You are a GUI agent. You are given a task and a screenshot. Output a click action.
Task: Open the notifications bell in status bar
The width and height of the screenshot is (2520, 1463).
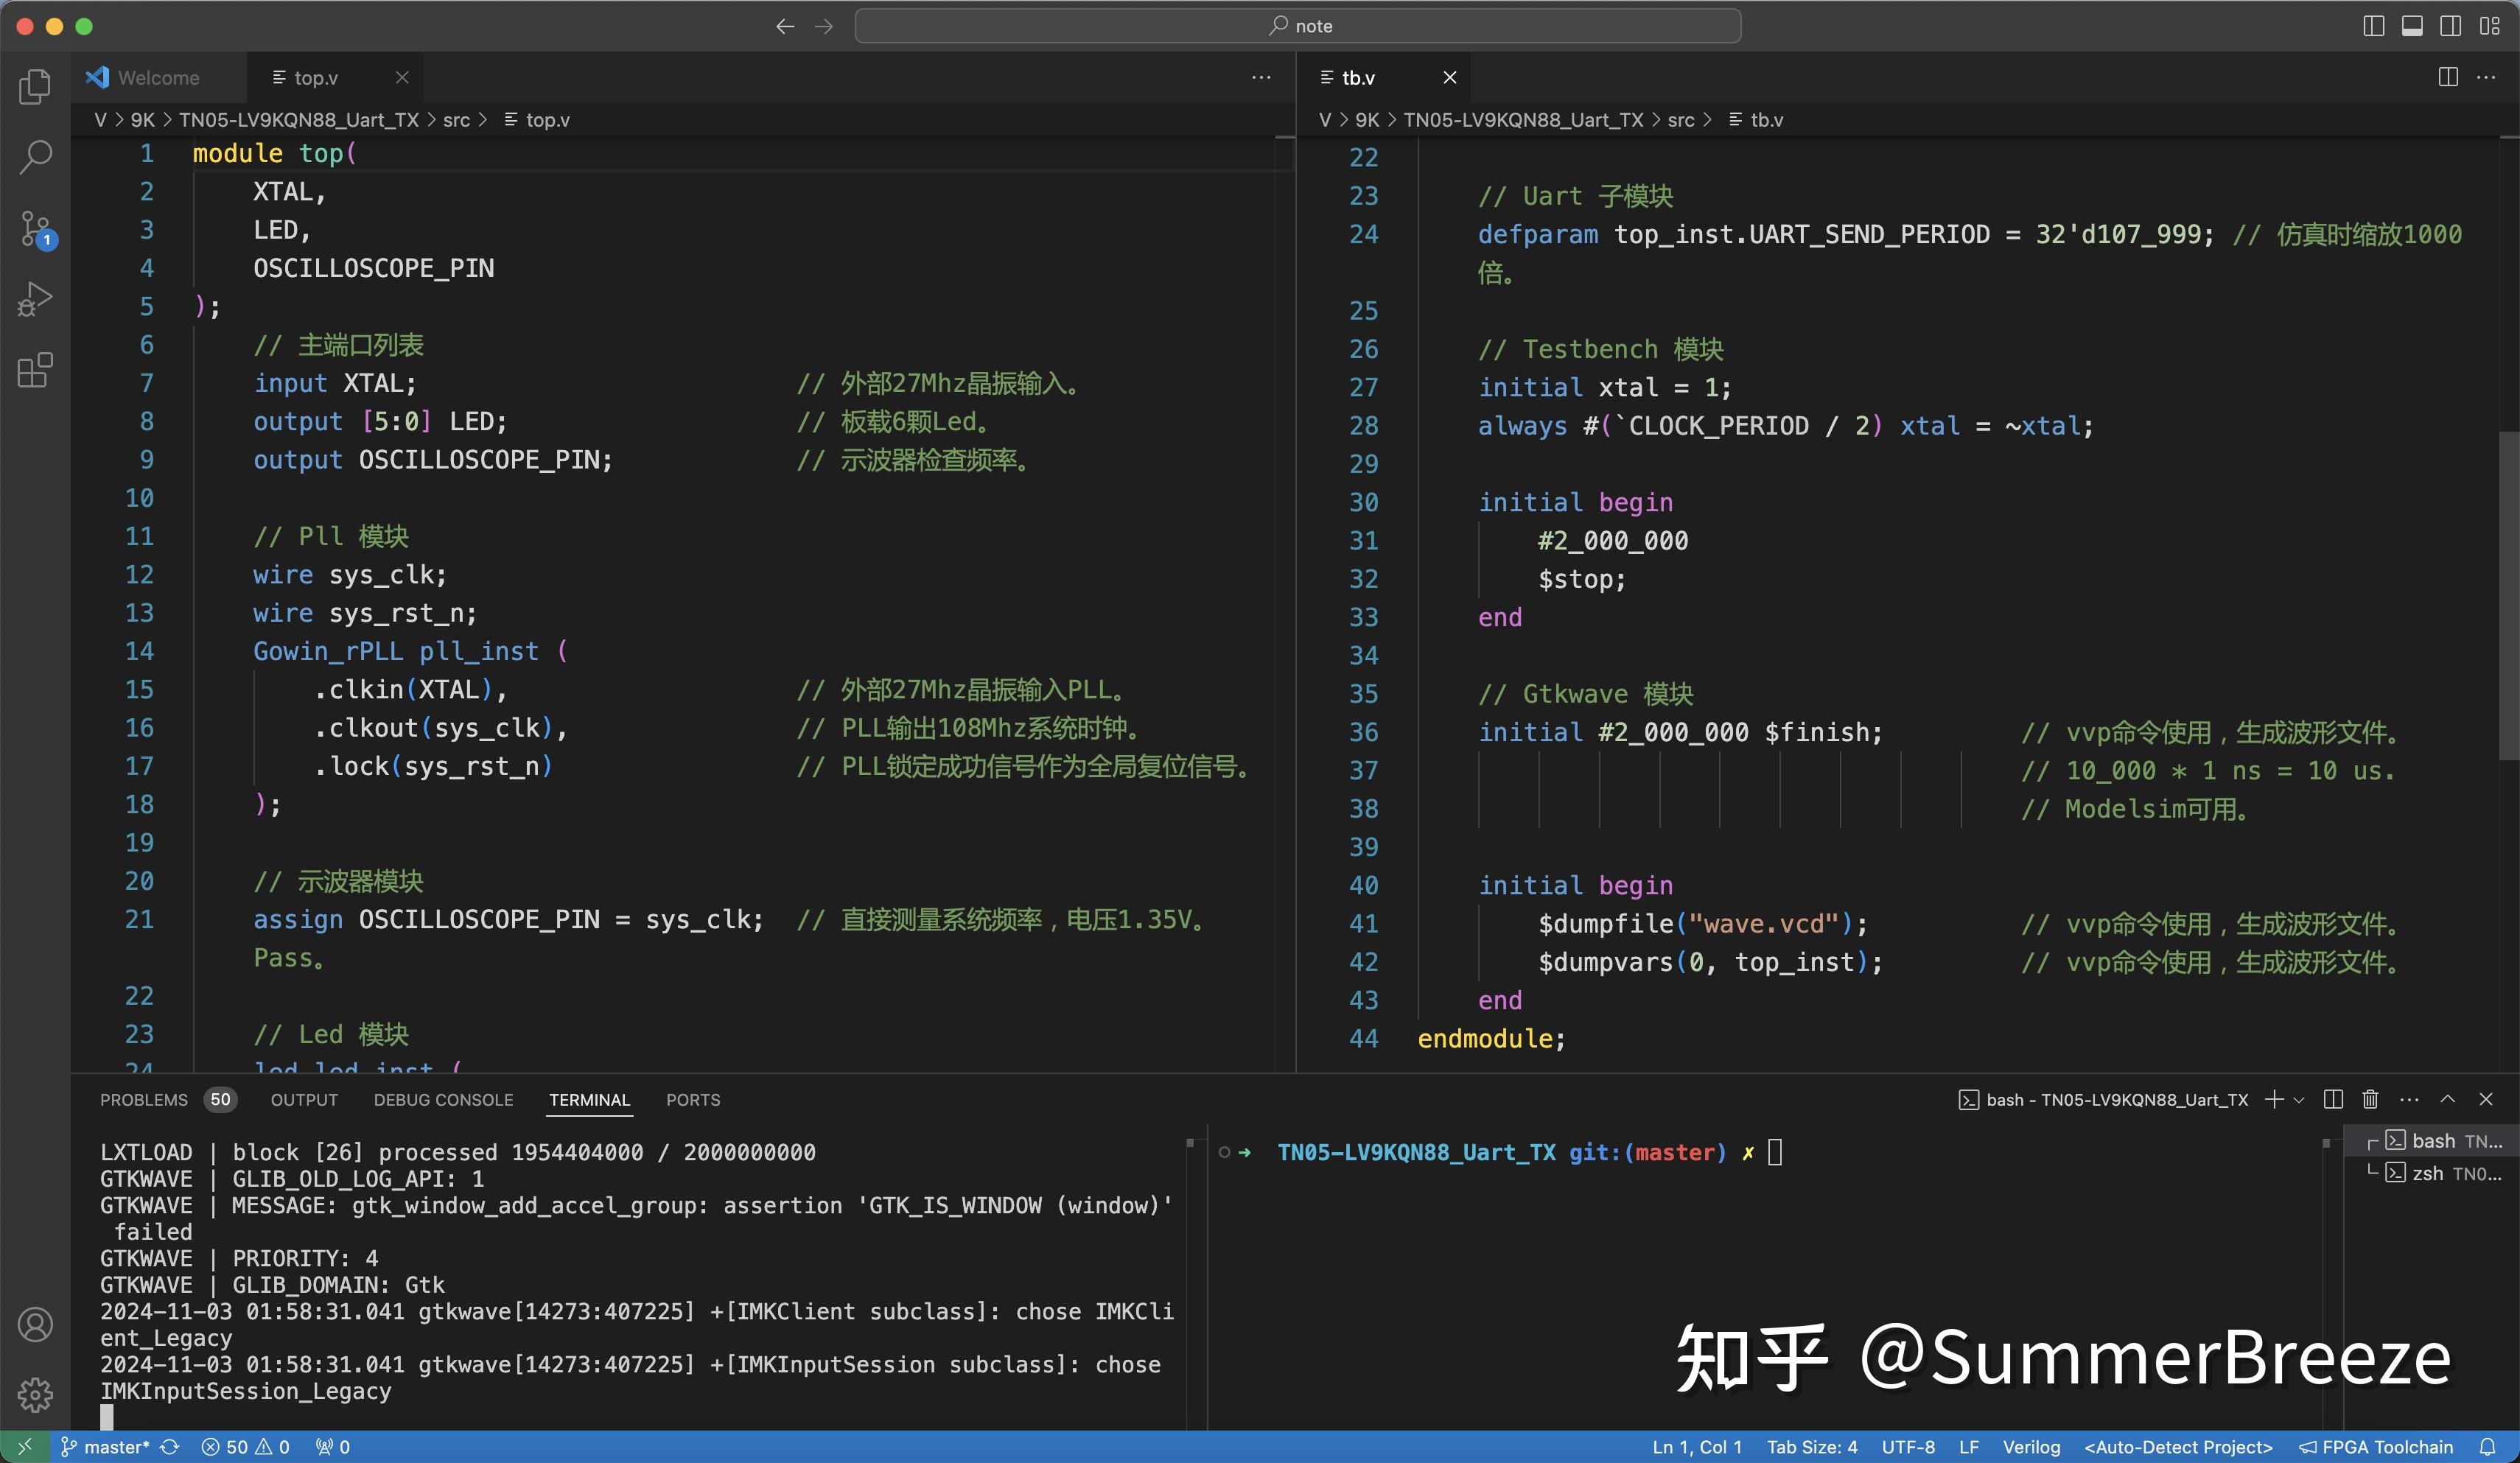(x=2487, y=1447)
